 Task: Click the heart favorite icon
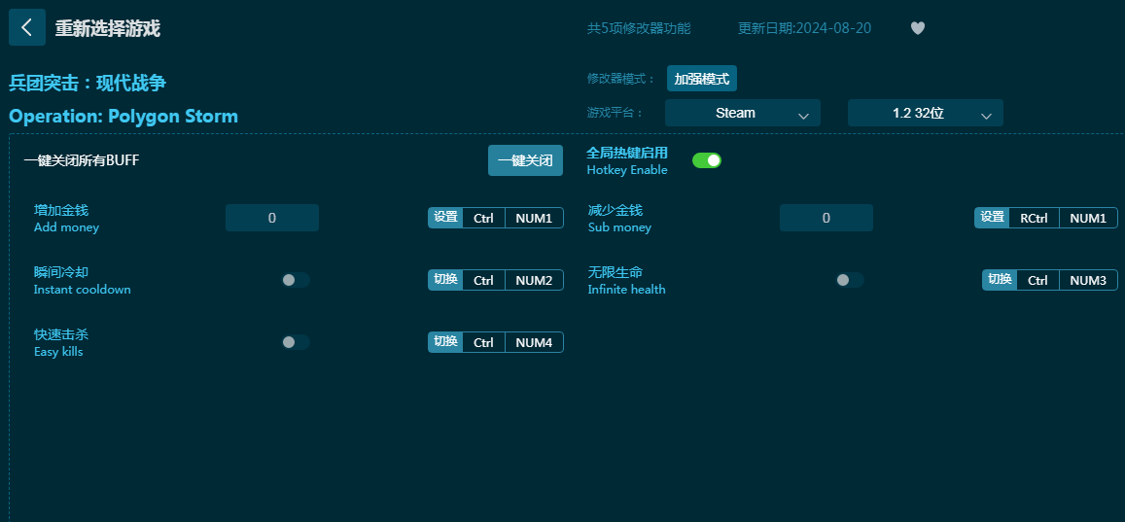(917, 28)
